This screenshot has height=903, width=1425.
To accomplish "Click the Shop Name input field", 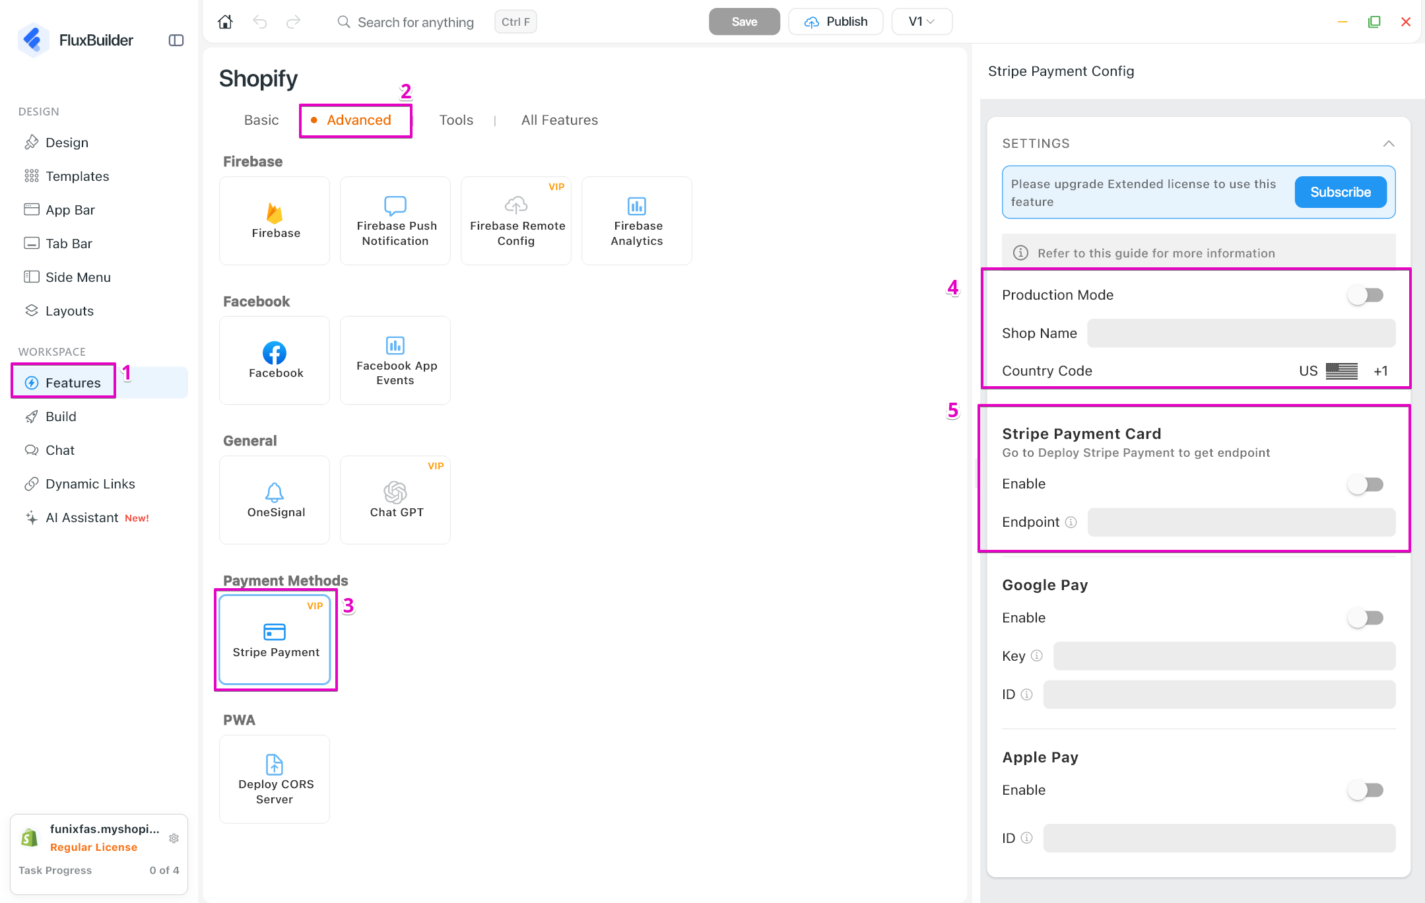I will (1242, 333).
